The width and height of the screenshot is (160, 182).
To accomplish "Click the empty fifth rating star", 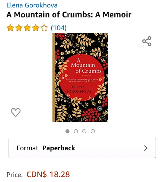I will [x=44, y=28].
